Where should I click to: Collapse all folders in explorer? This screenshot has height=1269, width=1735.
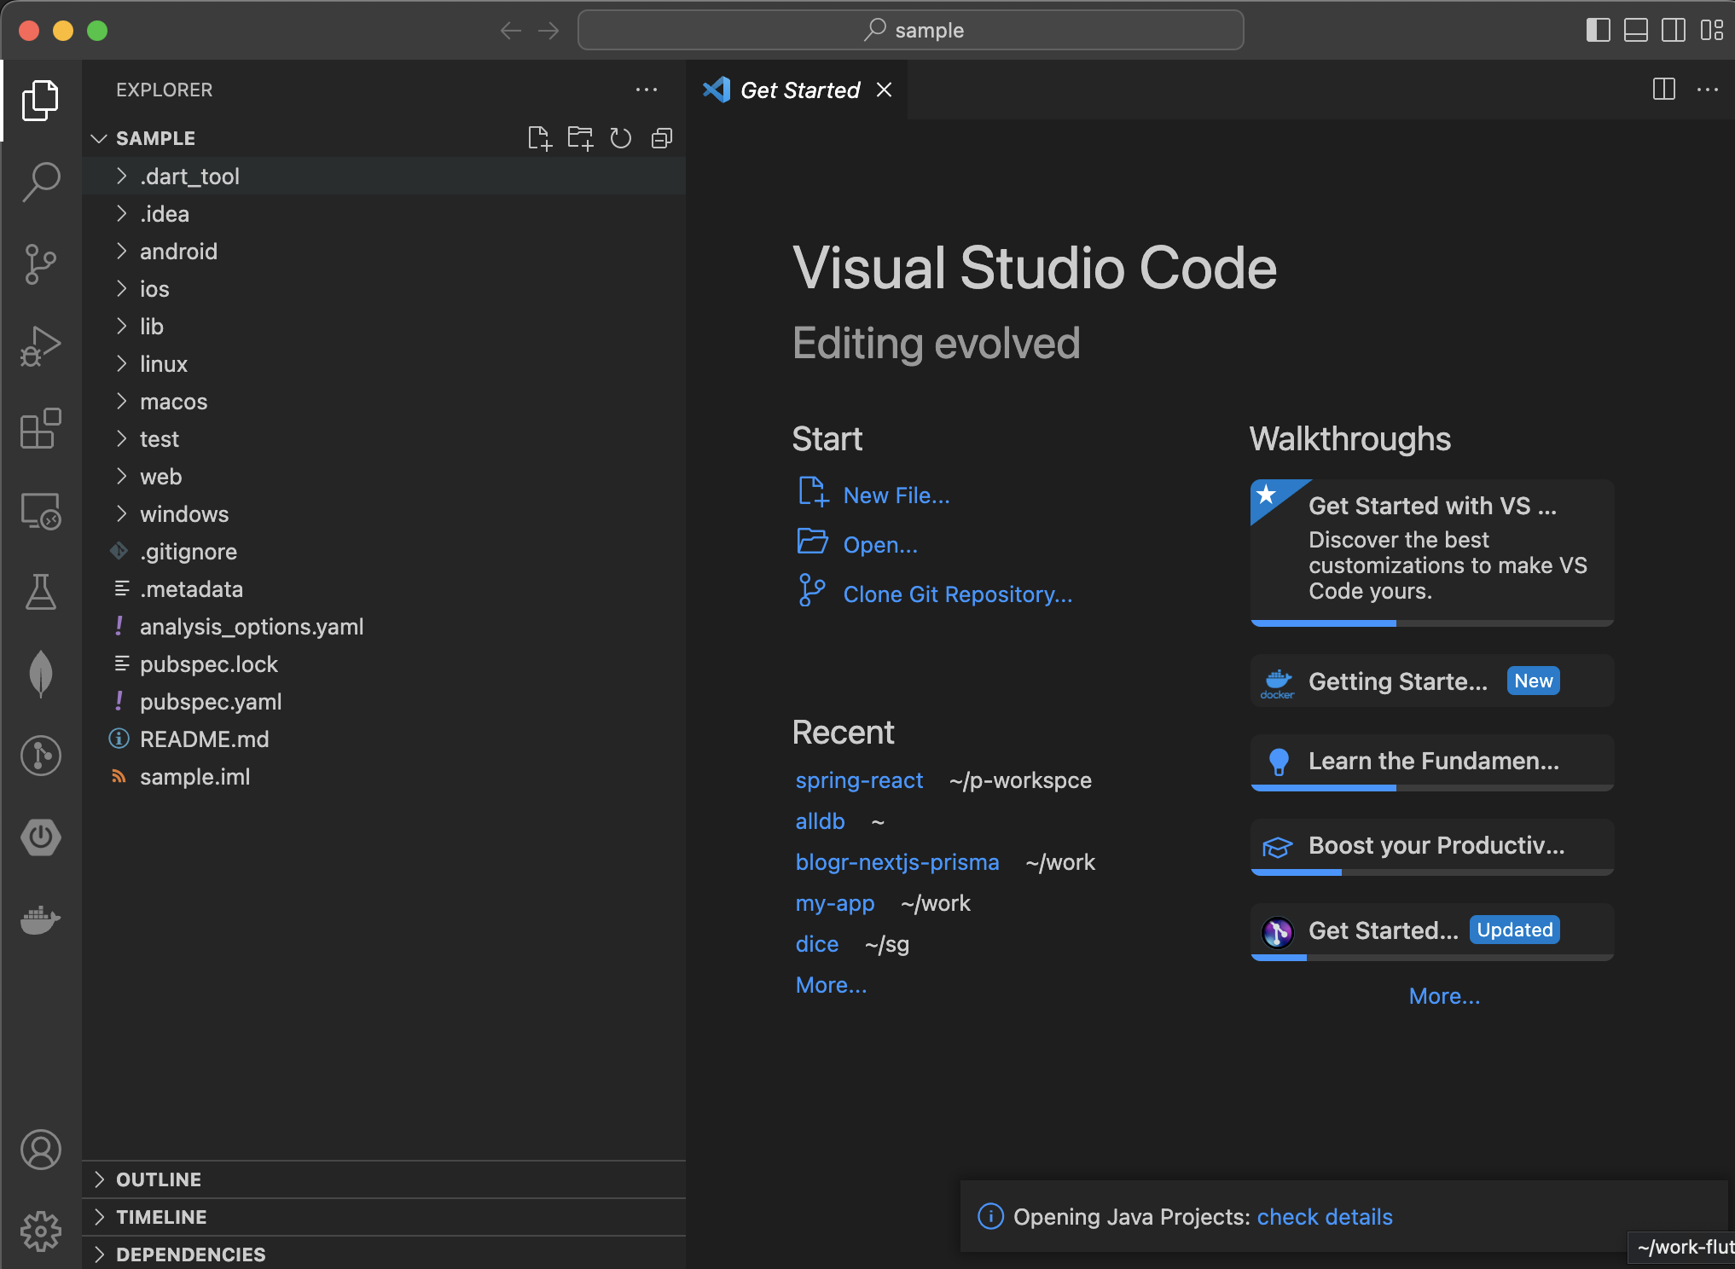(x=662, y=138)
